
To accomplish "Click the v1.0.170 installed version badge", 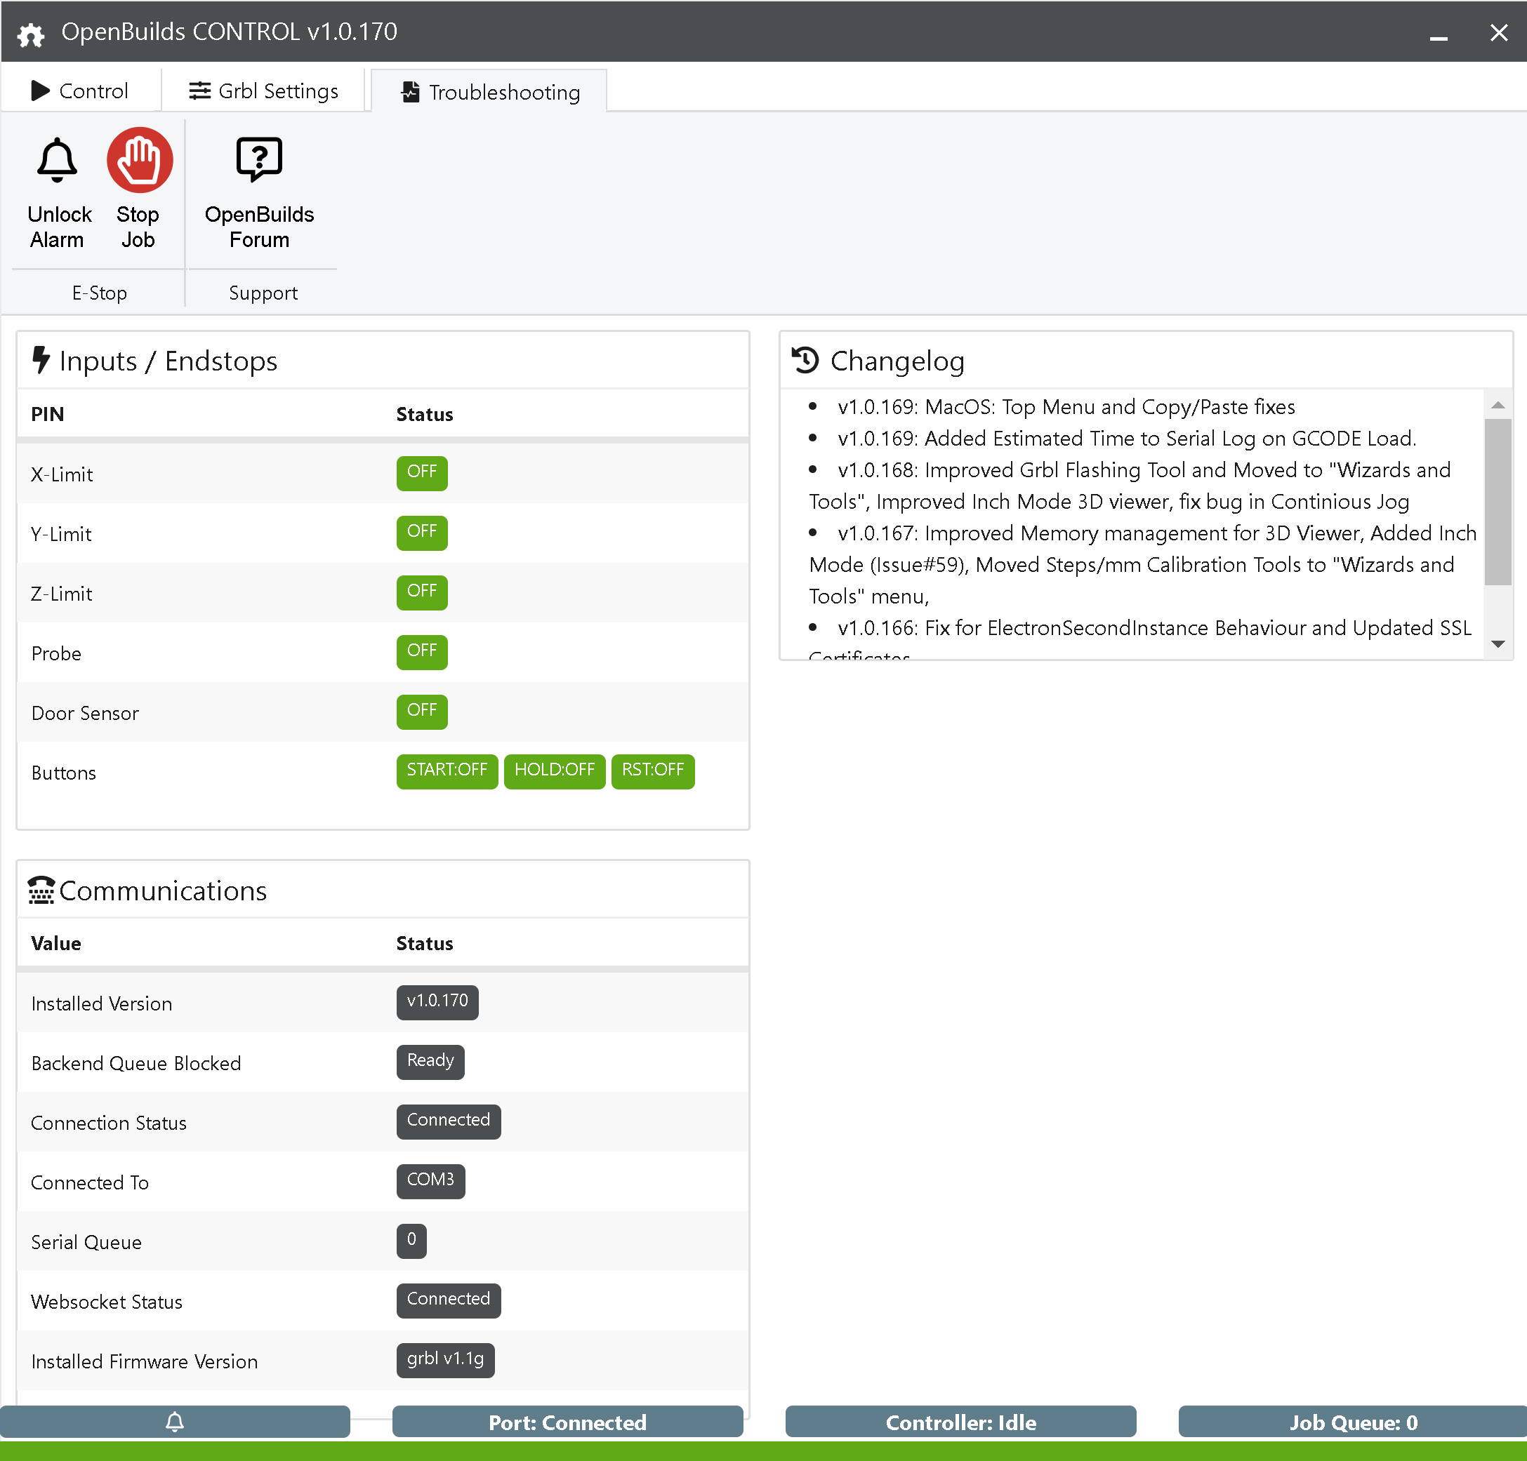I will point(437,1002).
